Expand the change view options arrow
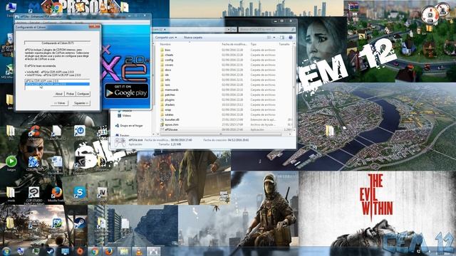This screenshot has width=456, height=256. (274, 38)
